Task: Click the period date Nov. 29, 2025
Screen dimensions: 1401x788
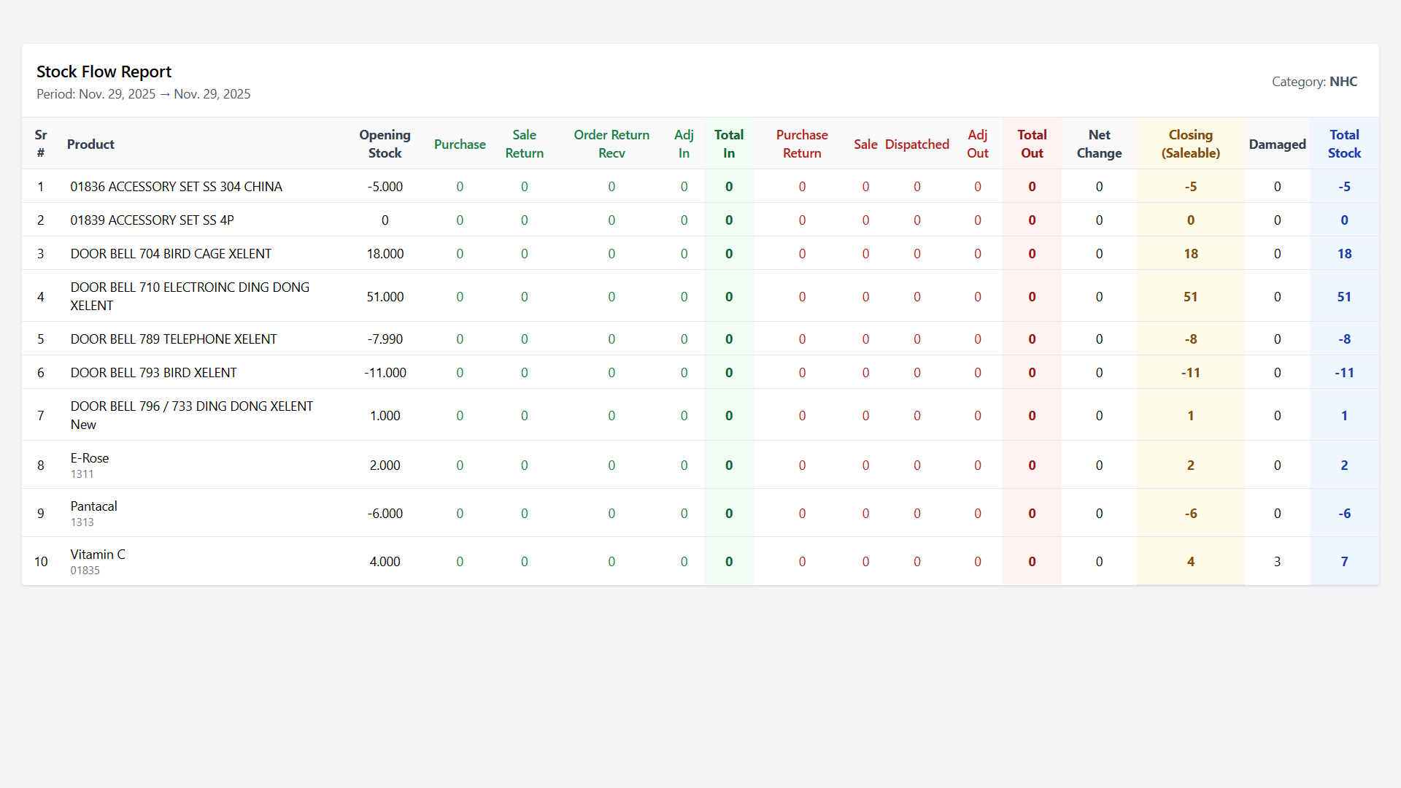Action: point(117,93)
